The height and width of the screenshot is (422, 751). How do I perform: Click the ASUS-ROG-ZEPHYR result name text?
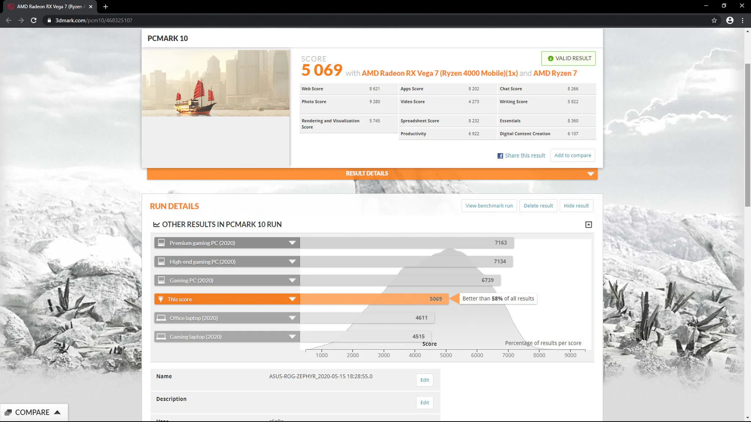pos(320,377)
